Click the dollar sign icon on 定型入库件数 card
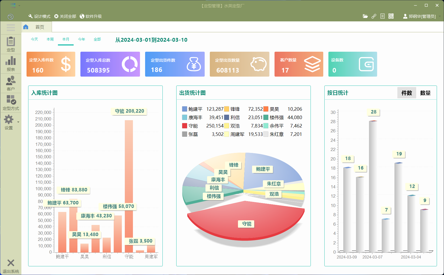The image size is (444, 275). click(66, 64)
